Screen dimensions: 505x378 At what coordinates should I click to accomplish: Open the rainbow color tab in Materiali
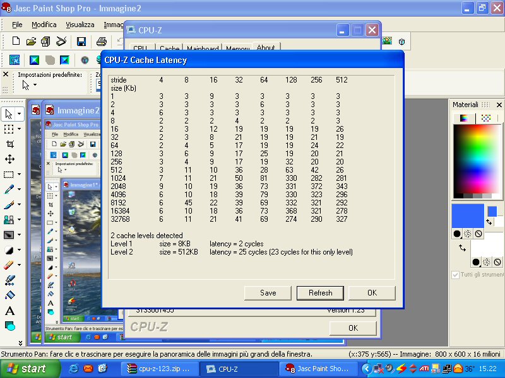tap(464, 118)
